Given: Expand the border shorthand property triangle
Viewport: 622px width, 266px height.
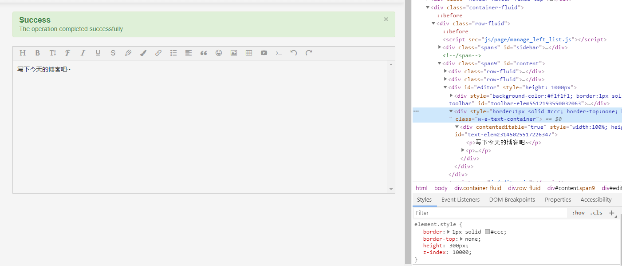Looking at the screenshot, I should pyautogui.click(x=449, y=232).
